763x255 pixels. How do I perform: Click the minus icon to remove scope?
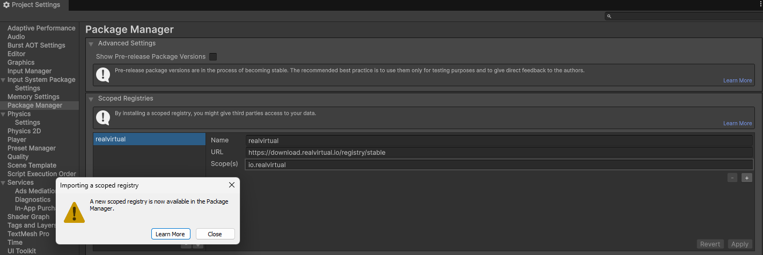[x=732, y=178]
